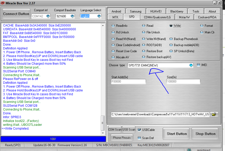This screenshot has width=225, height=151.
Task: Open the CDMA/Qualcomm/LG tab
Action: 157,17
